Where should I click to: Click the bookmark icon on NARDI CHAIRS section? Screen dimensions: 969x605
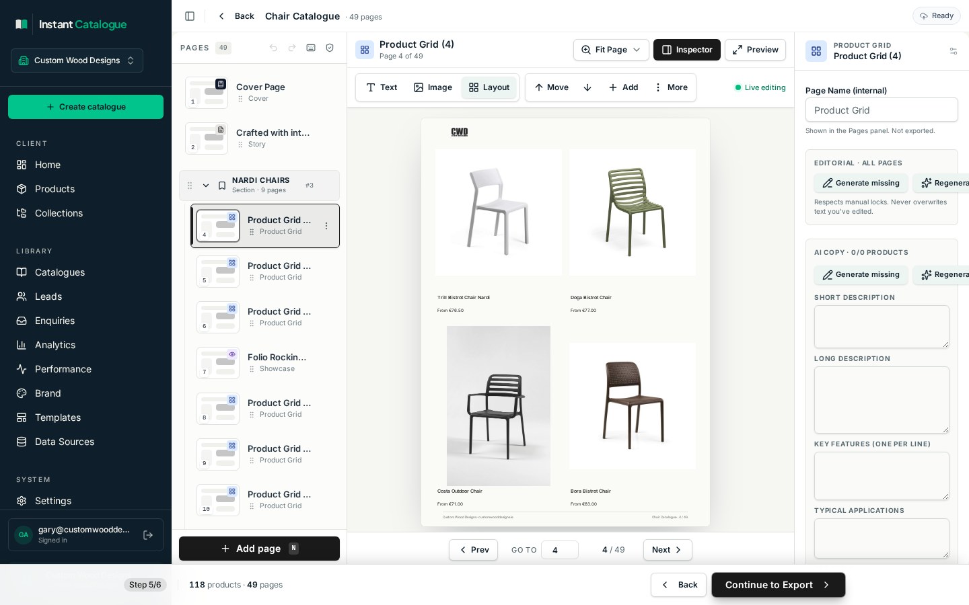click(222, 186)
